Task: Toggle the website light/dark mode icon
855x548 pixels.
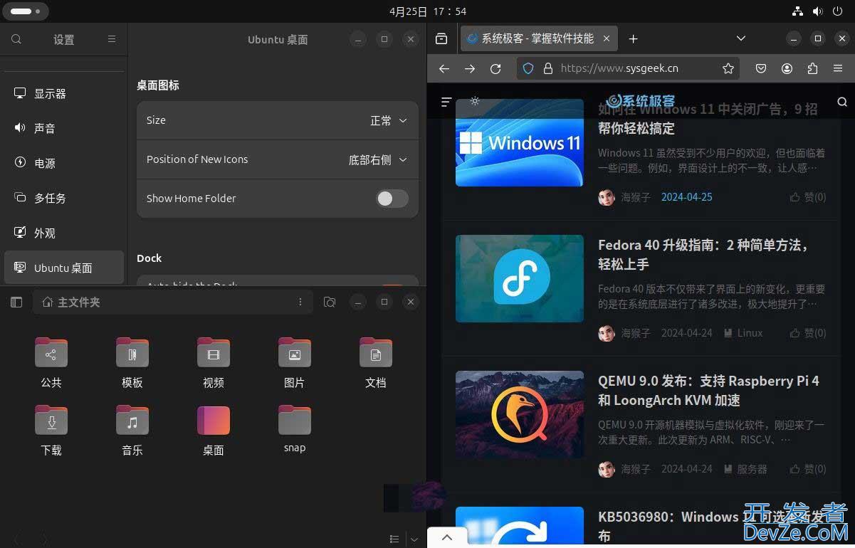Action: coord(475,101)
